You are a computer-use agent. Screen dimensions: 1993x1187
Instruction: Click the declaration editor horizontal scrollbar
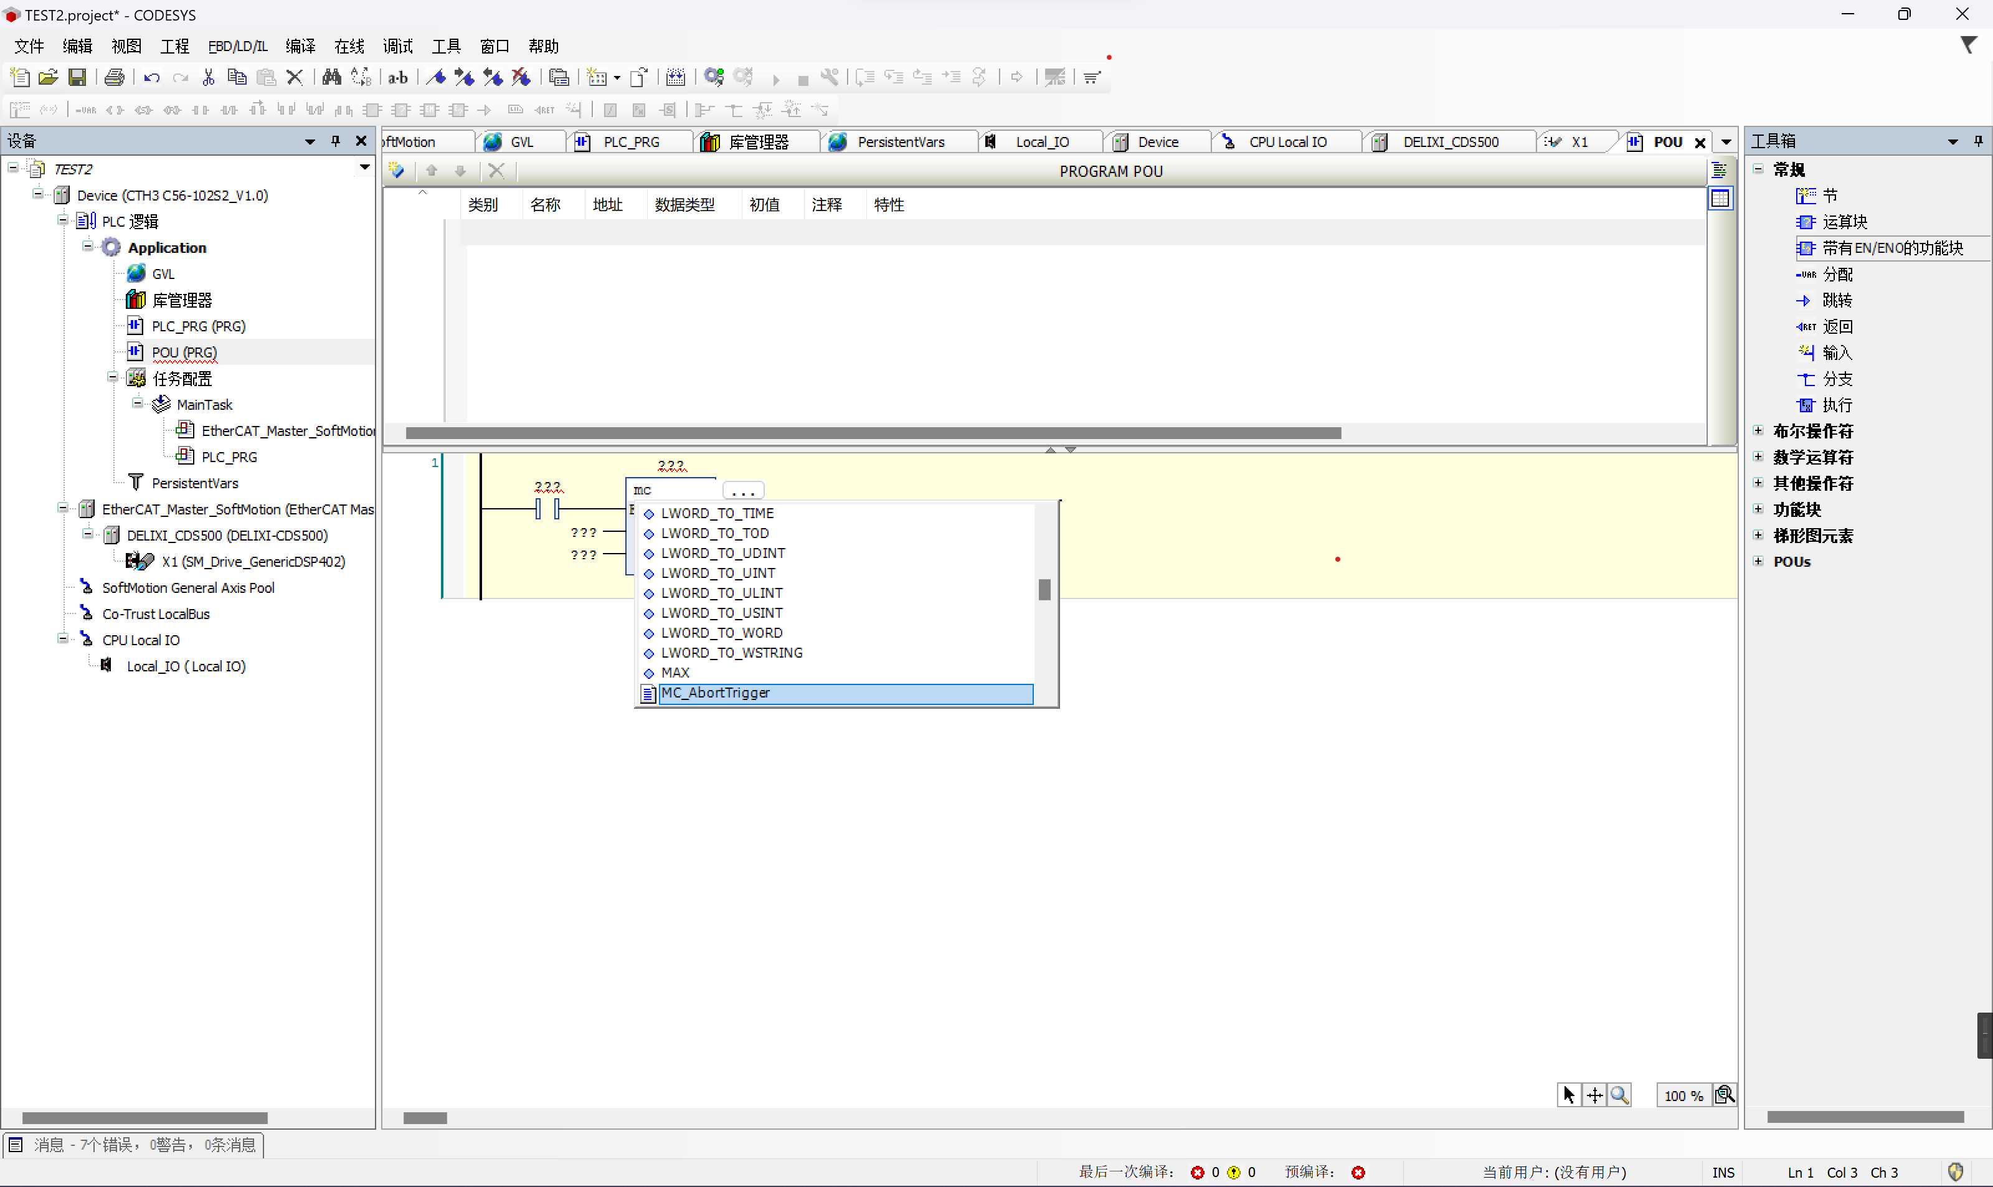pyautogui.click(x=873, y=433)
